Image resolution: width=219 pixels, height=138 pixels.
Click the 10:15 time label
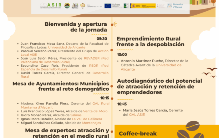(104, 98)
